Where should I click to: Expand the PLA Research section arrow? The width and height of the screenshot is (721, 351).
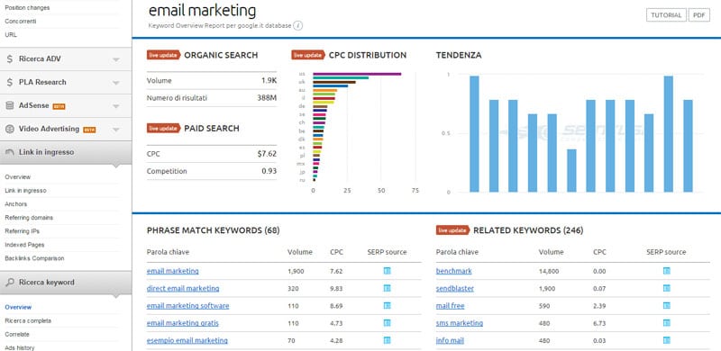116,83
